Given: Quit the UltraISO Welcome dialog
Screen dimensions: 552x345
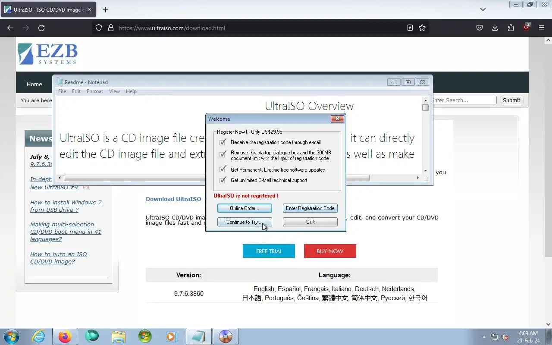Looking at the screenshot, I should (x=310, y=222).
